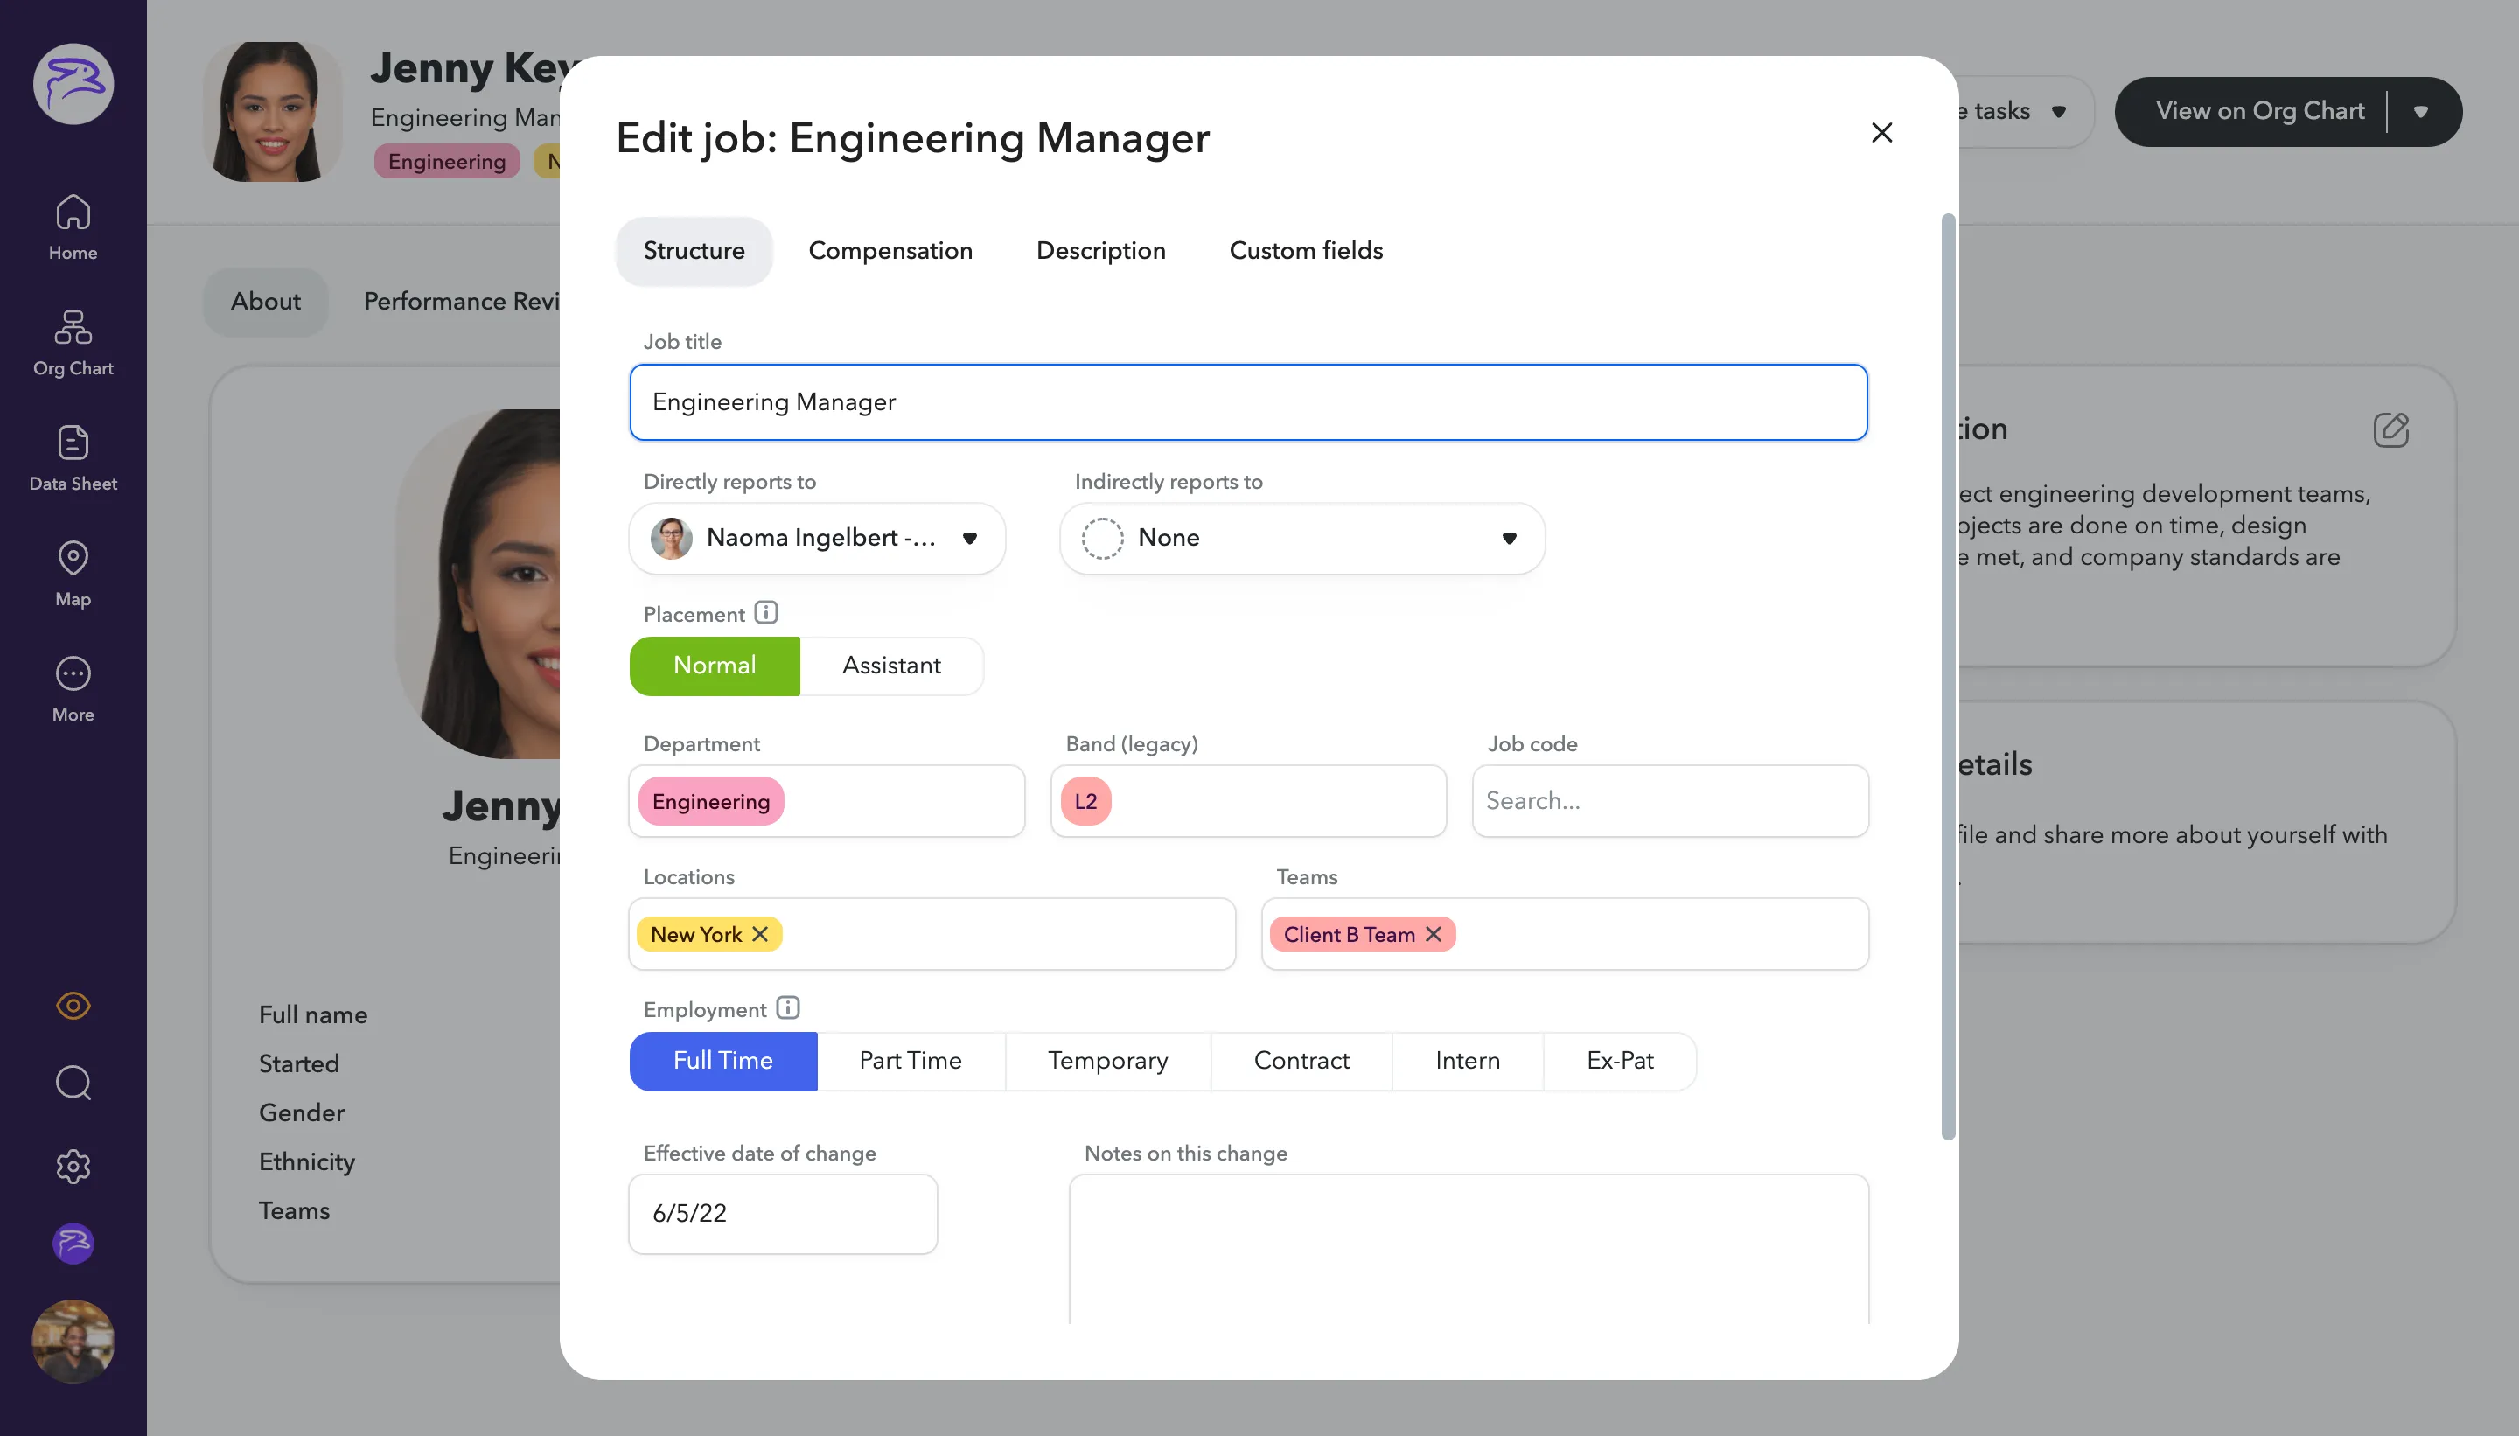Click the Effective date of change field
Image resolution: width=2519 pixels, height=1436 pixels.
(x=783, y=1213)
